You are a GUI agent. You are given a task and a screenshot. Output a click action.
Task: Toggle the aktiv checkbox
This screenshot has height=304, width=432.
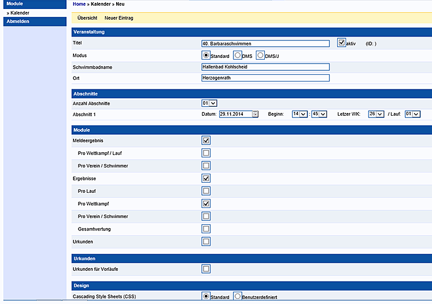pos(342,43)
